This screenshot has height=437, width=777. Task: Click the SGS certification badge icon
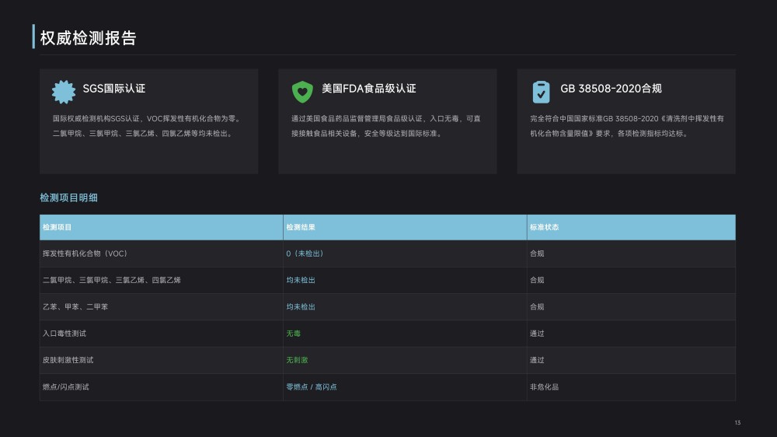pyautogui.click(x=64, y=92)
